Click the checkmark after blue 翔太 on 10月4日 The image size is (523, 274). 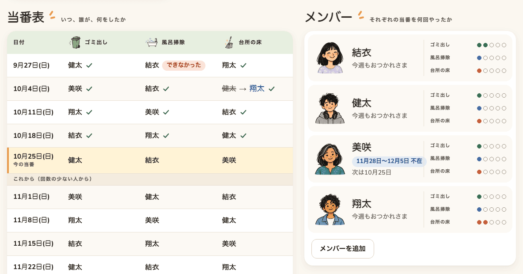coord(272,89)
